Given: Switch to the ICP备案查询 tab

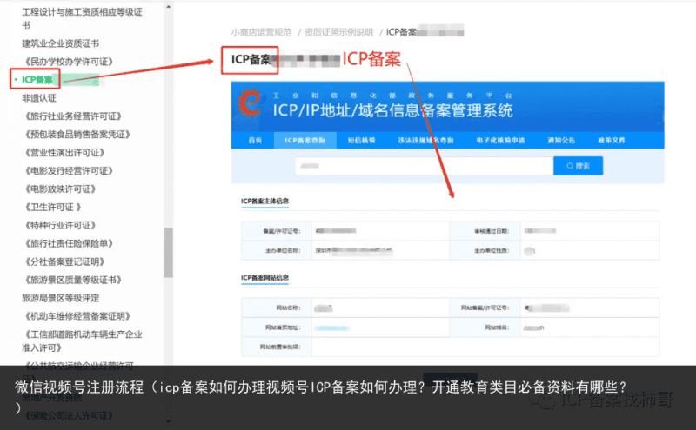Looking at the screenshot, I should (x=305, y=140).
